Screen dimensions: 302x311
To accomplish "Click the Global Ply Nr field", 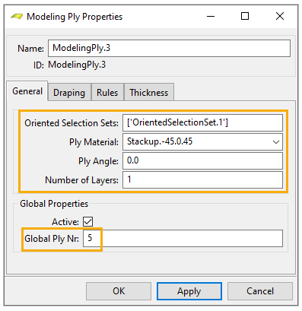I will [x=183, y=238].
